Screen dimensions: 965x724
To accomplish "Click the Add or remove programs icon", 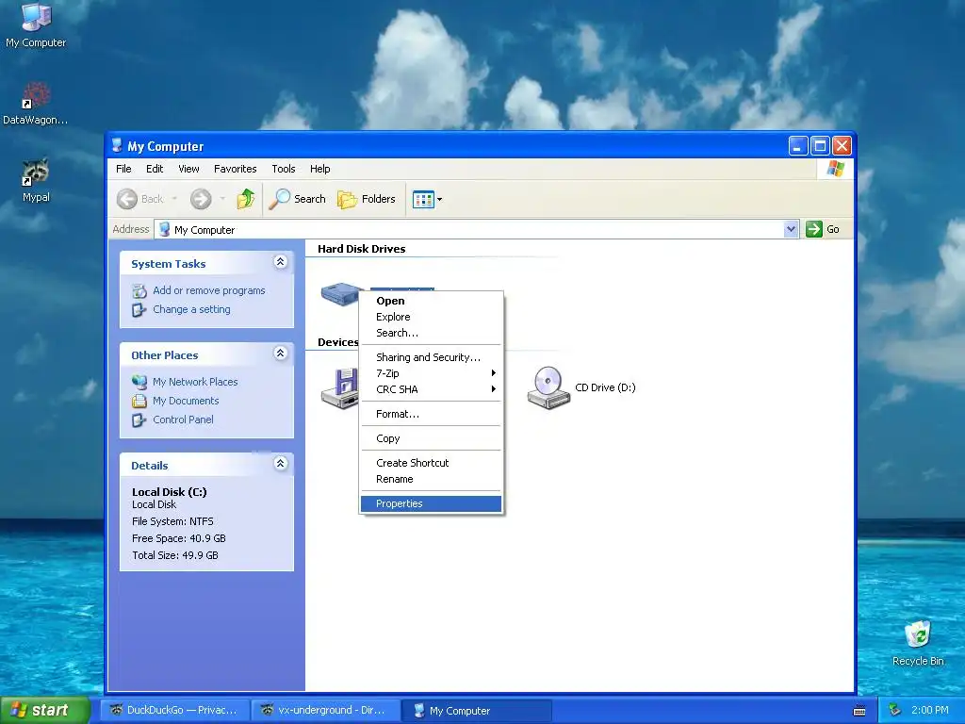I will pos(139,290).
